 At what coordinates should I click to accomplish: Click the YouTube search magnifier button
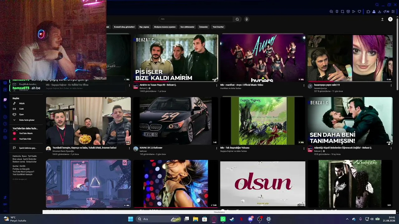point(237,19)
